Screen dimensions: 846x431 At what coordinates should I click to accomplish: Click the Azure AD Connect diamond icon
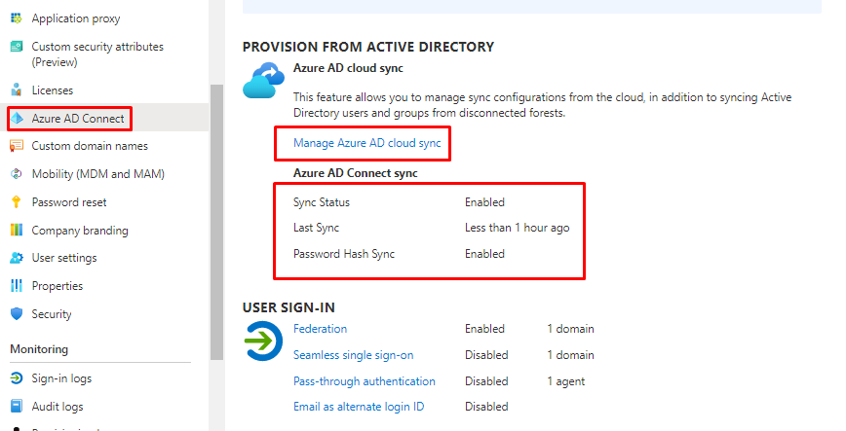pyautogui.click(x=17, y=118)
